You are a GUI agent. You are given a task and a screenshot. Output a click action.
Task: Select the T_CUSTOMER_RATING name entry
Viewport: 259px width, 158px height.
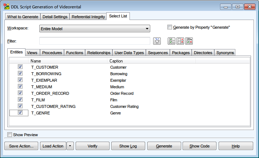click(53, 106)
